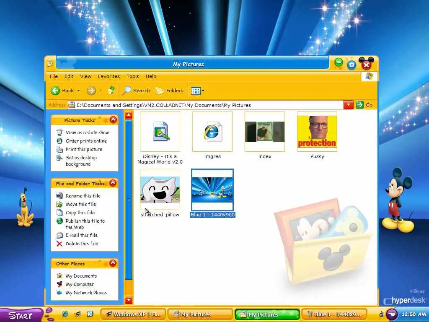
Task: Click the Forward arrow icon
Action: (x=91, y=91)
